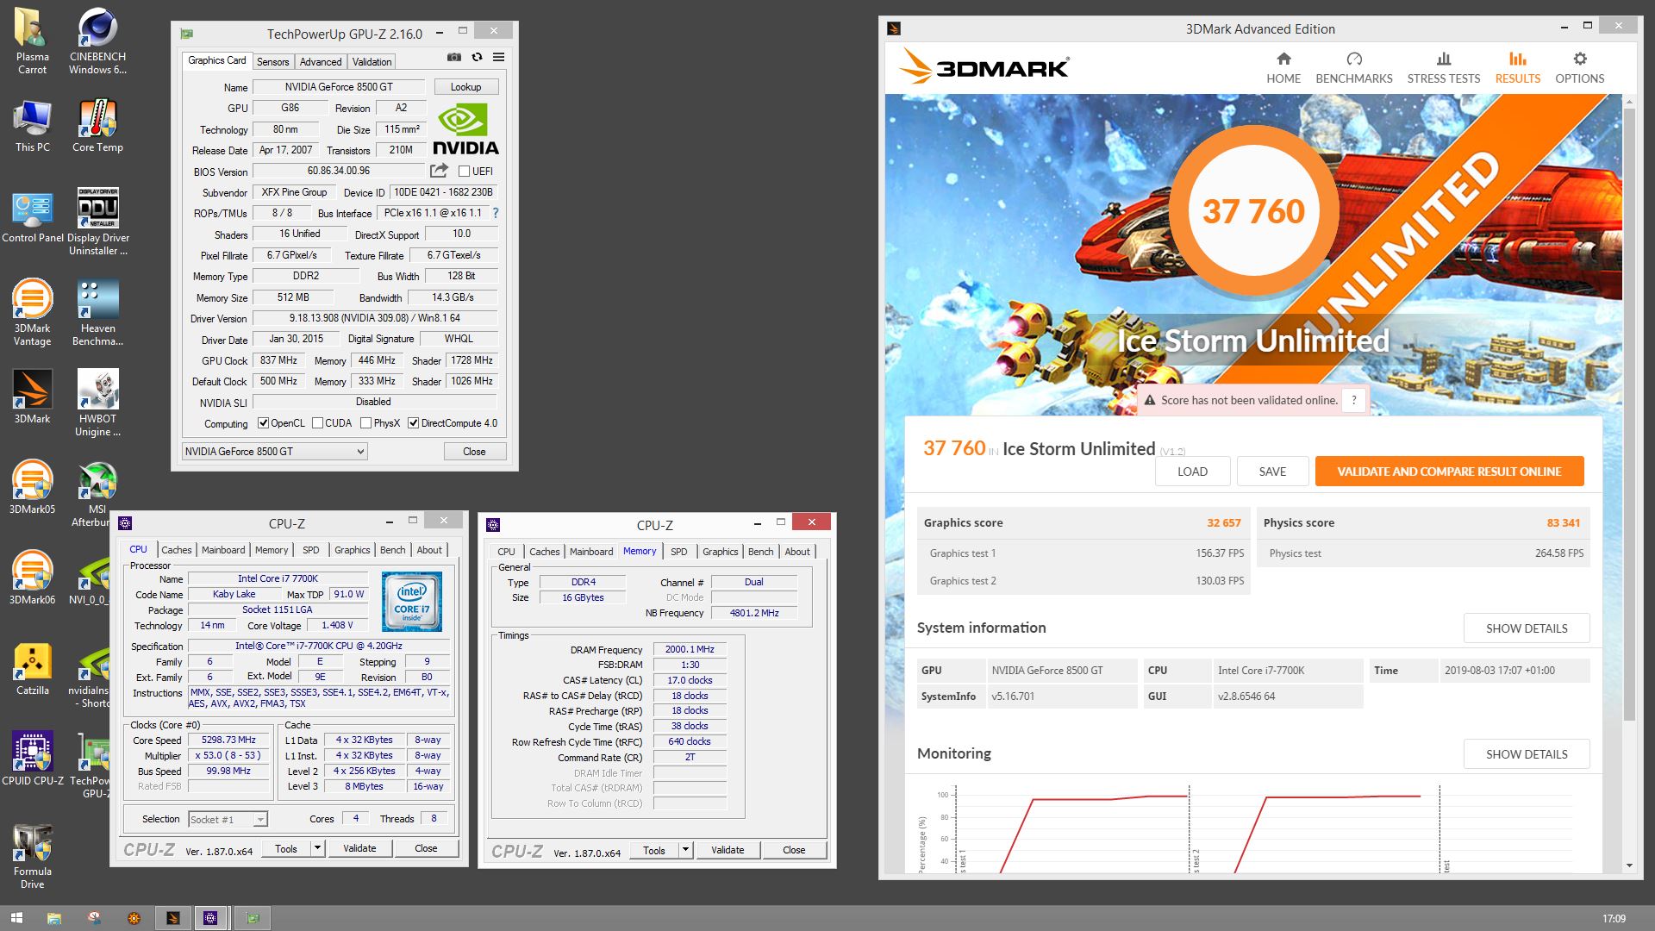The width and height of the screenshot is (1655, 931).
Task: Click Windows Start button
Action: [15, 919]
